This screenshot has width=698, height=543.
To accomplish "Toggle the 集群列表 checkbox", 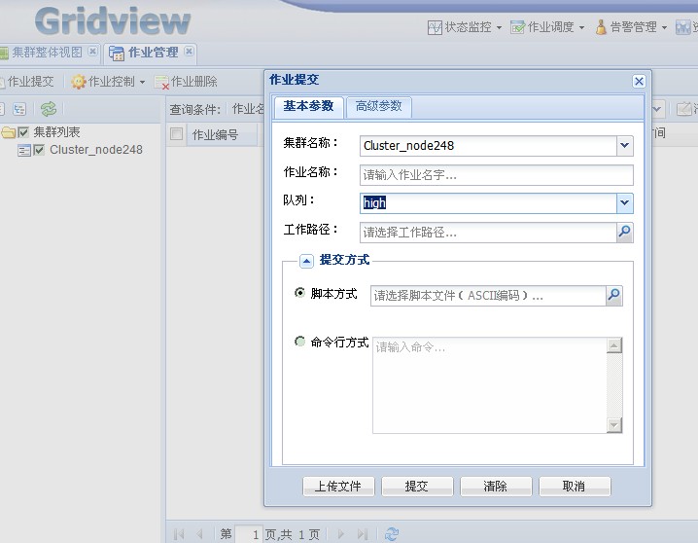I will tap(23, 132).
